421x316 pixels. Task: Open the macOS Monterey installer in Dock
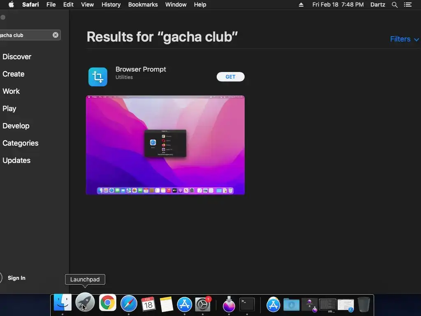click(229, 304)
